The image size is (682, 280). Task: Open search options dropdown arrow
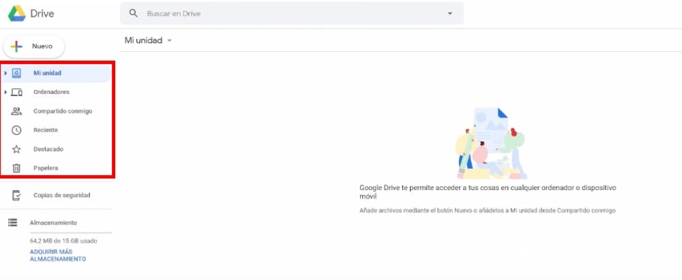click(x=449, y=14)
